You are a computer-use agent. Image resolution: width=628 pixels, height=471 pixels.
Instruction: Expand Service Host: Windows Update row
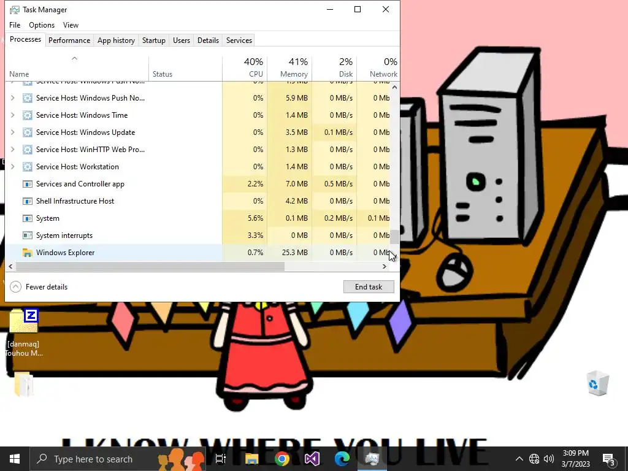12,132
